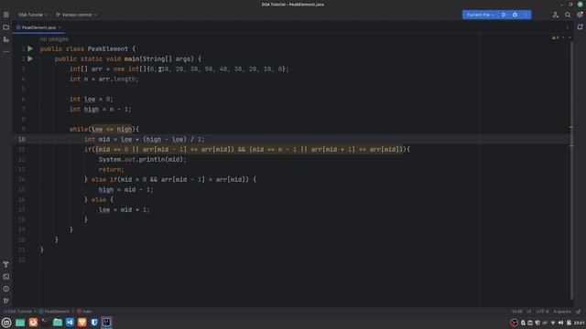Click 'low = mid + 1;' line
This screenshot has height=329, width=586.
[125, 210]
